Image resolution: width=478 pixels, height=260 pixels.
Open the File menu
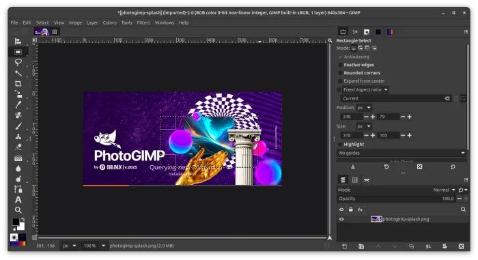point(14,23)
